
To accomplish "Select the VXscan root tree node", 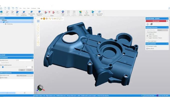I will click(4, 20).
